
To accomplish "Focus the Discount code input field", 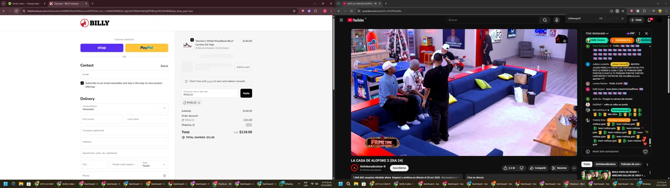I will (x=210, y=93).
